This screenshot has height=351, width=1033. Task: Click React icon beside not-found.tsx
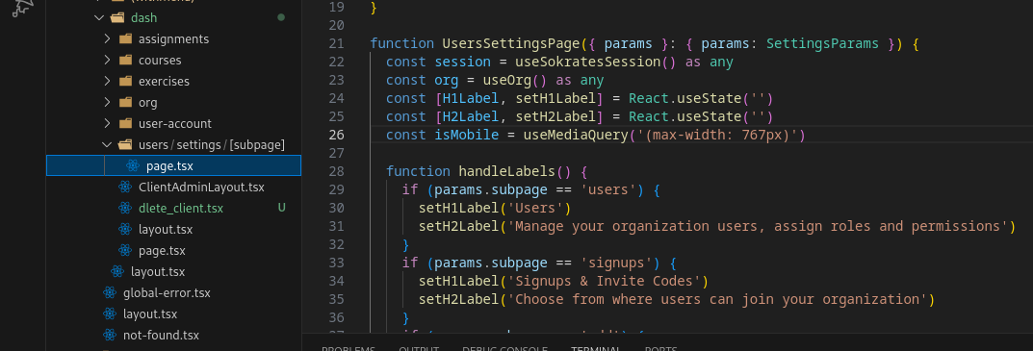110,335
